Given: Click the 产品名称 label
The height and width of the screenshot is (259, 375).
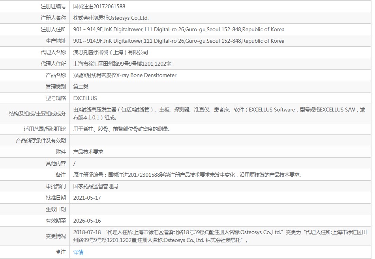Looking at the screenshot, I should 56,75.
